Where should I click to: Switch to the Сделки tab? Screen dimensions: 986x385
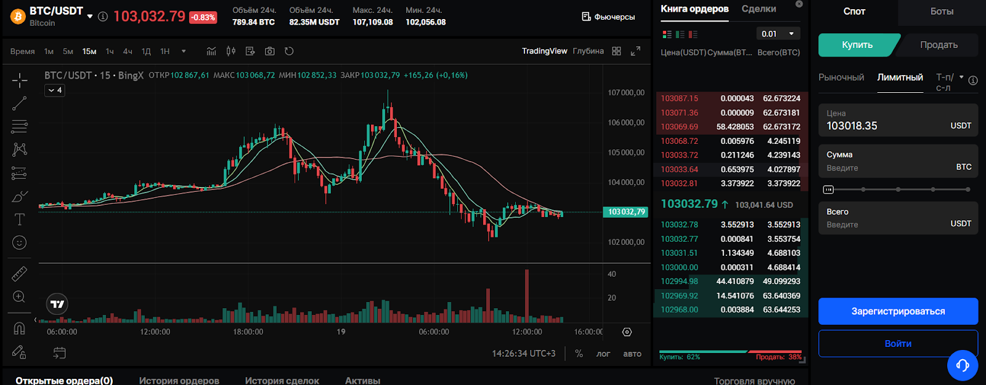759,9
